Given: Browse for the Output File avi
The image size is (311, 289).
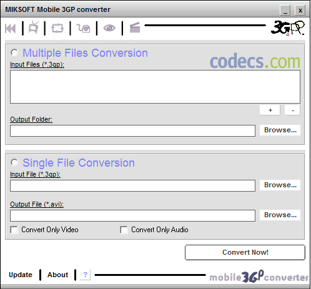Looking at the screenshot, I should 280,215.
